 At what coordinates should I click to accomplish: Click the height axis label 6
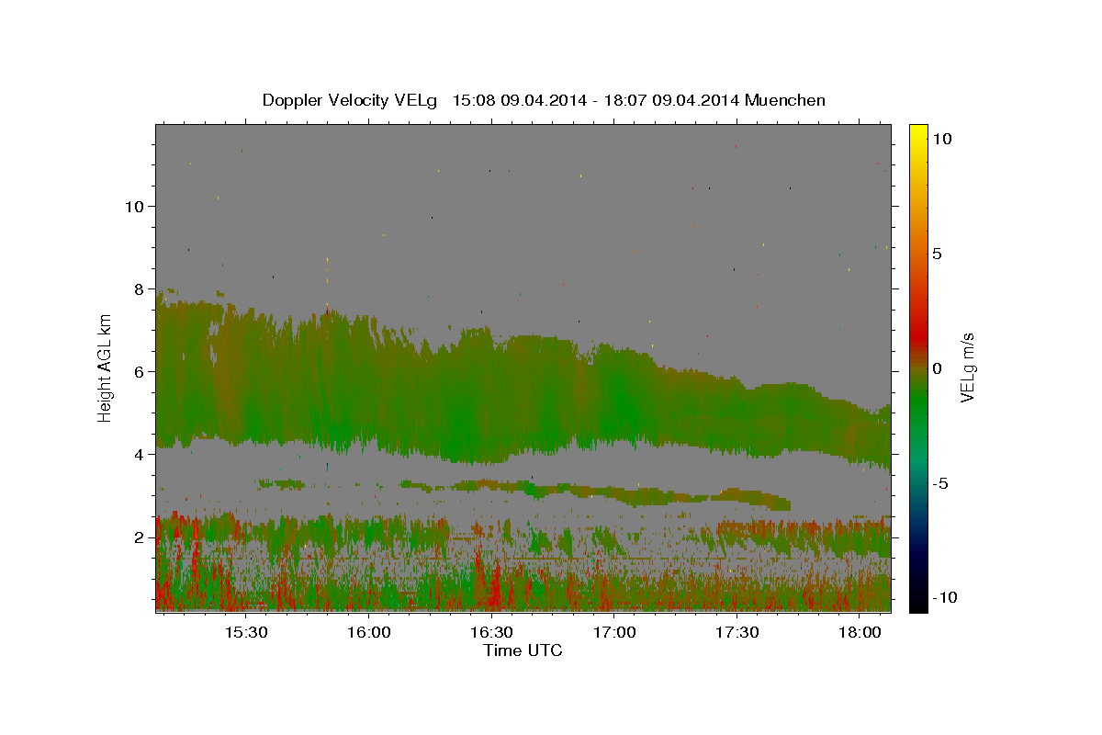coord(140,371)
